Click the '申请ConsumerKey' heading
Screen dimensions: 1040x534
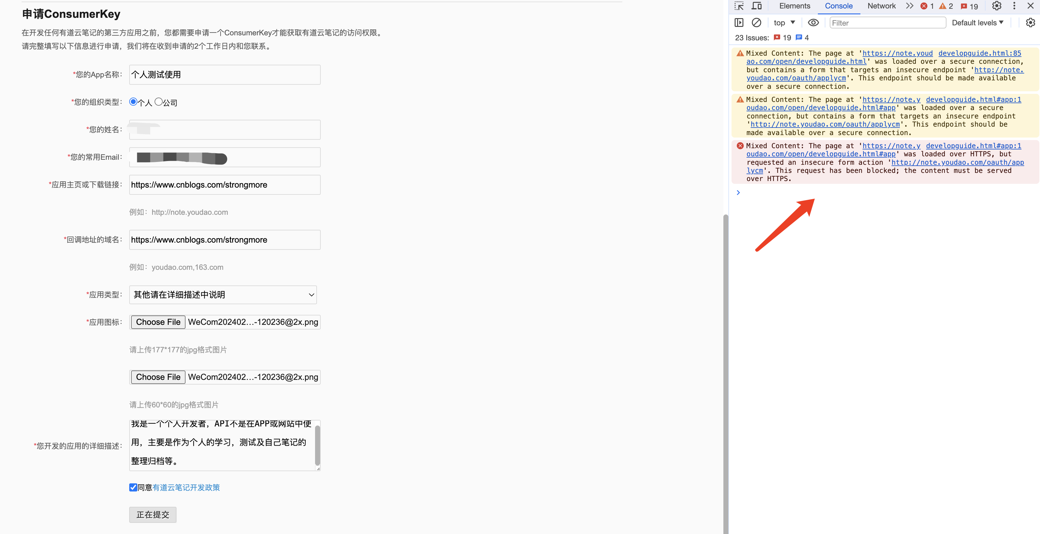pyautogui.click(x=71, y=14)
